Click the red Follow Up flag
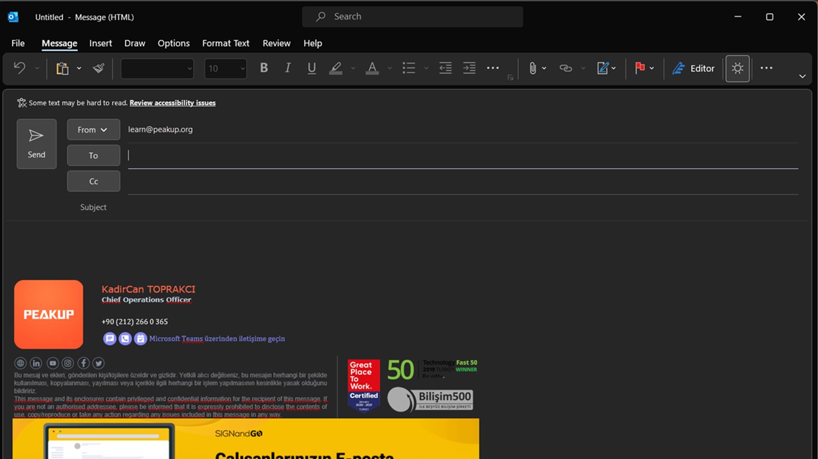The width and height of the screenshot is (818, 459). (x=640, y=68)
